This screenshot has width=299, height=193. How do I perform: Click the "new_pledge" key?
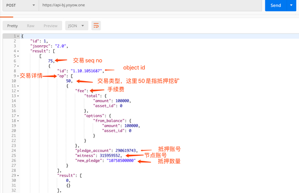click(x=88, y=160)
